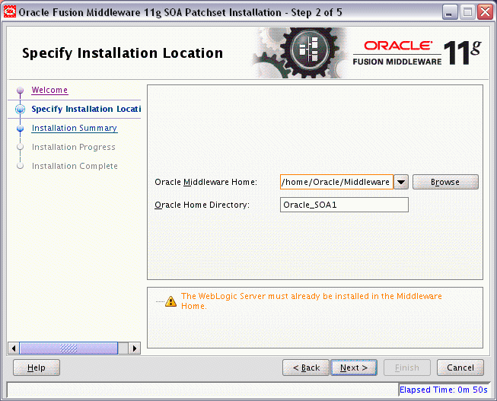Close the installer window
Viewport: 497px width, 401px height.
pyautogui.click(x=486, y=12)
